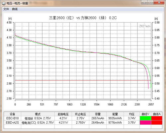Select the EBC-B10 device row
166x133 pixels.
pyautogui.click(x=83, y=118)
